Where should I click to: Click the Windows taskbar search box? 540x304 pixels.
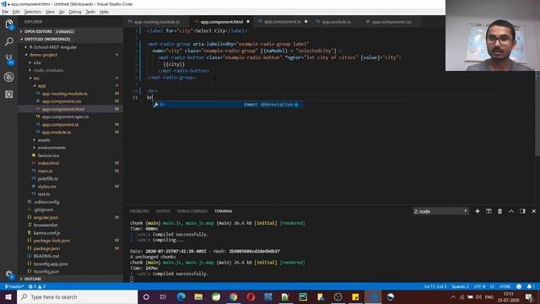pos(77,296)
